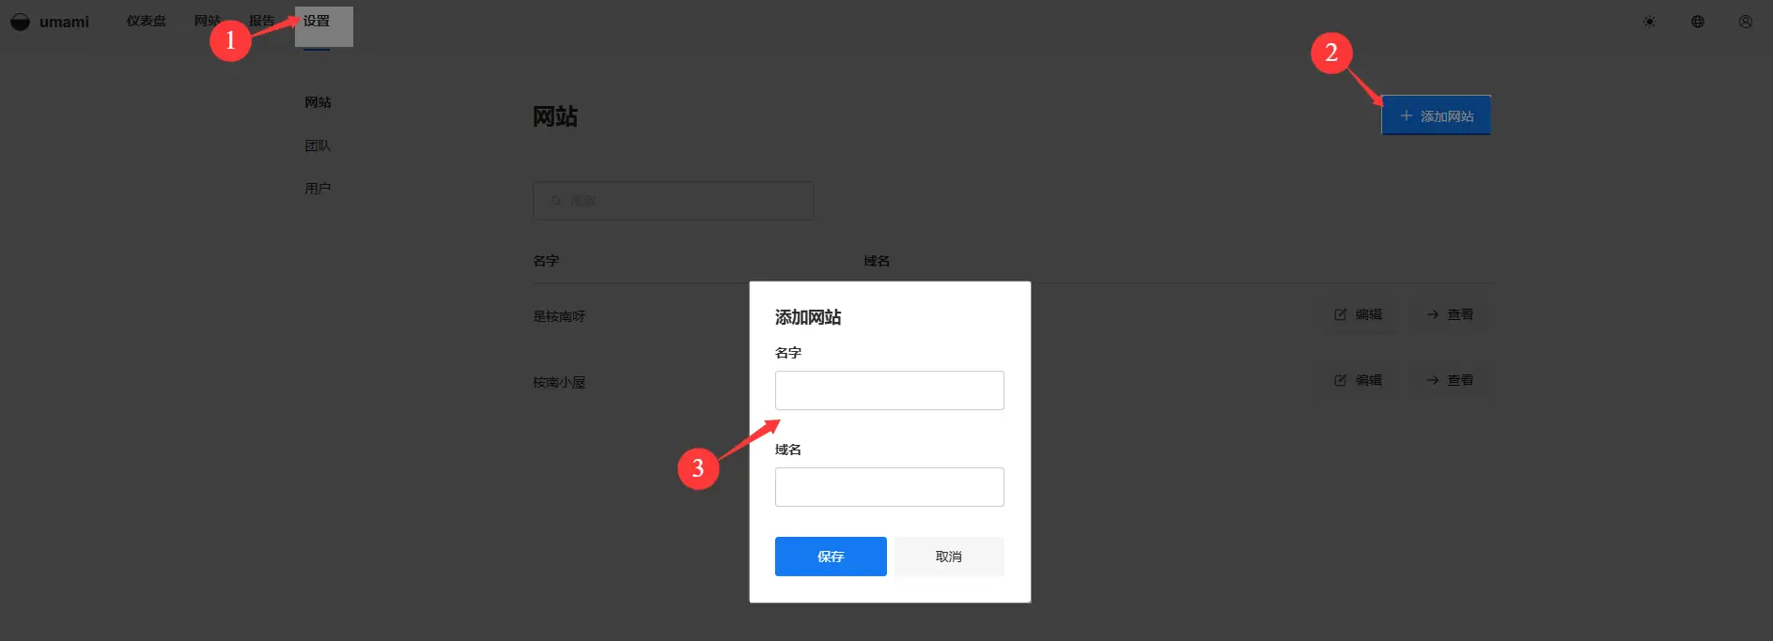Click edit icon for 核南小屋 row
The height and width of the screenshot is (641, 1773).
tap(1341, 380)
